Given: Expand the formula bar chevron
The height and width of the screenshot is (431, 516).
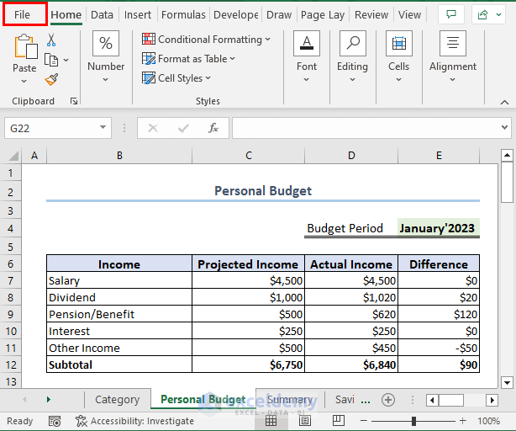Looking at the screenshot, I should pos(504,127).
